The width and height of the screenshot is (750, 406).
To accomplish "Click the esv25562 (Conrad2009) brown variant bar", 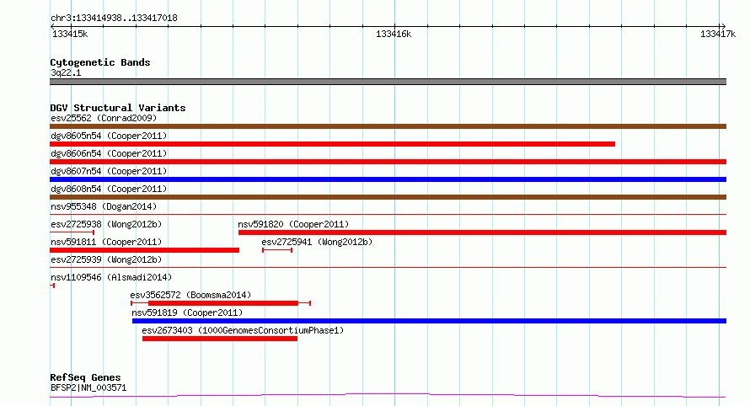I will click(x=388, y=126).
